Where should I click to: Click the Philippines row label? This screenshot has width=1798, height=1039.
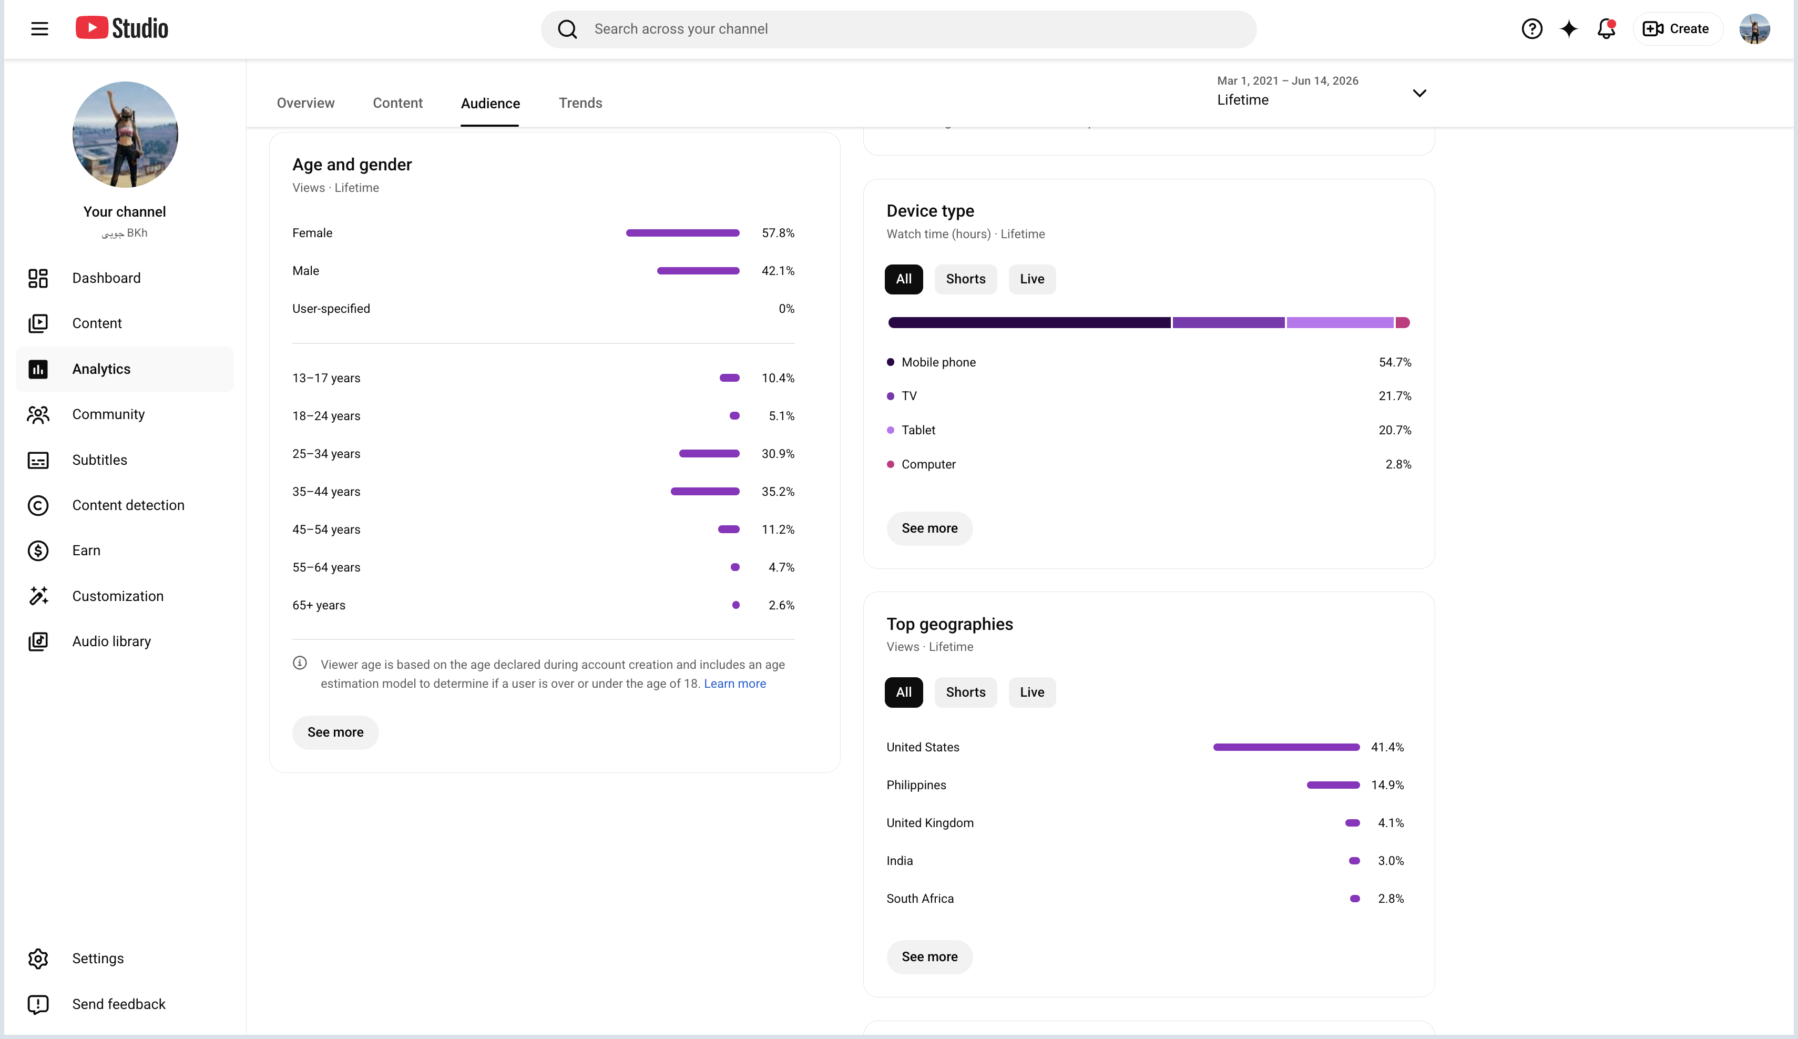pos(916,785)
